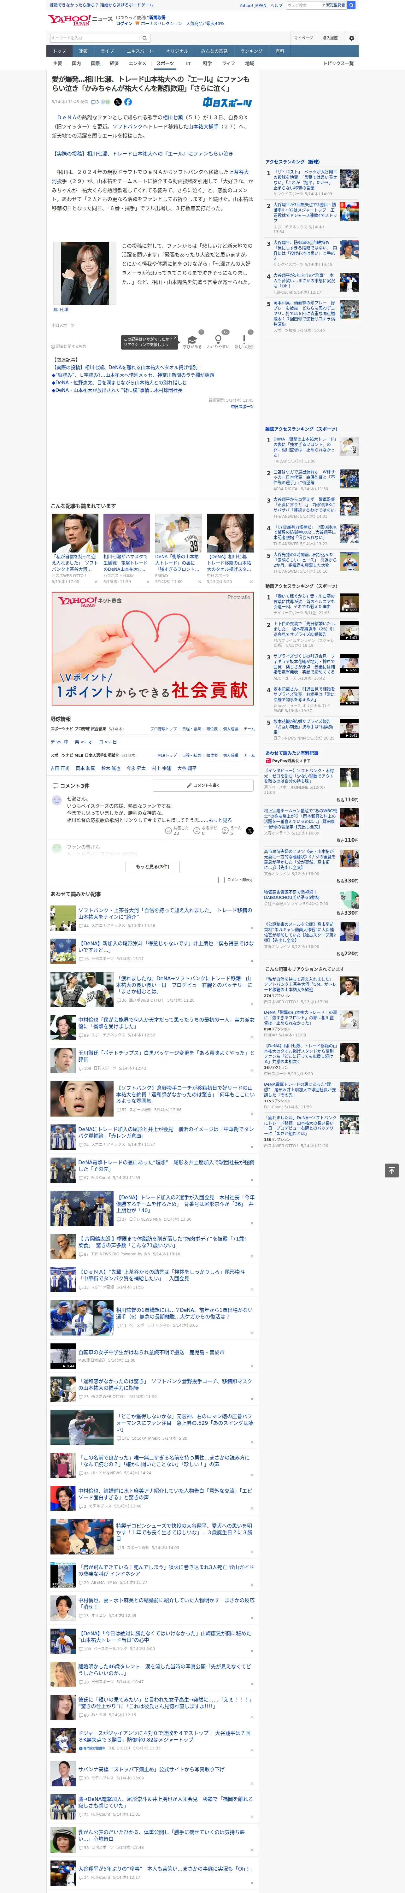Open the デ vs. 中 game link
The image size is (405, 1893).
[x=60, y=741]
